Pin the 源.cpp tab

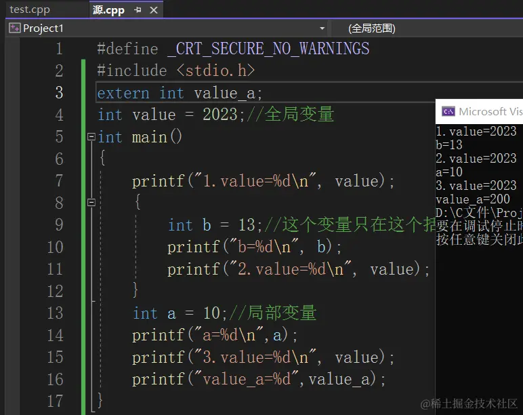point(138,10)
